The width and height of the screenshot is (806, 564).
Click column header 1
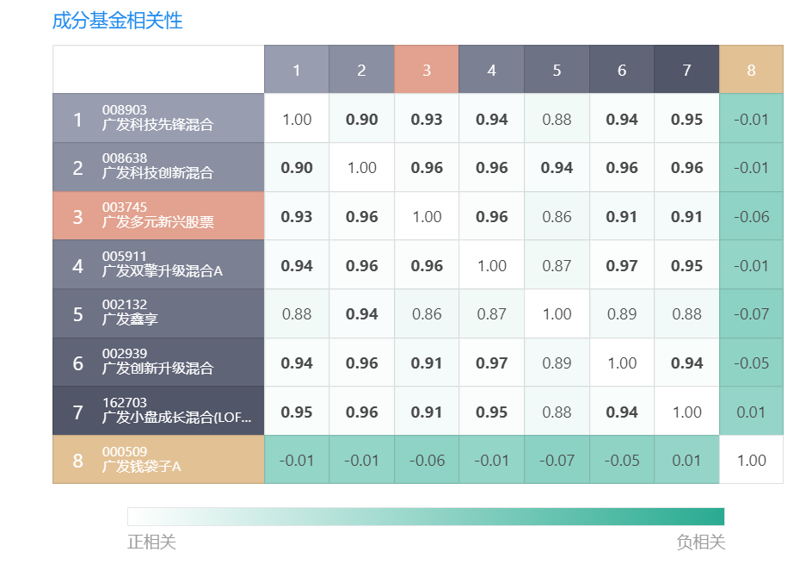click(297, 70)
